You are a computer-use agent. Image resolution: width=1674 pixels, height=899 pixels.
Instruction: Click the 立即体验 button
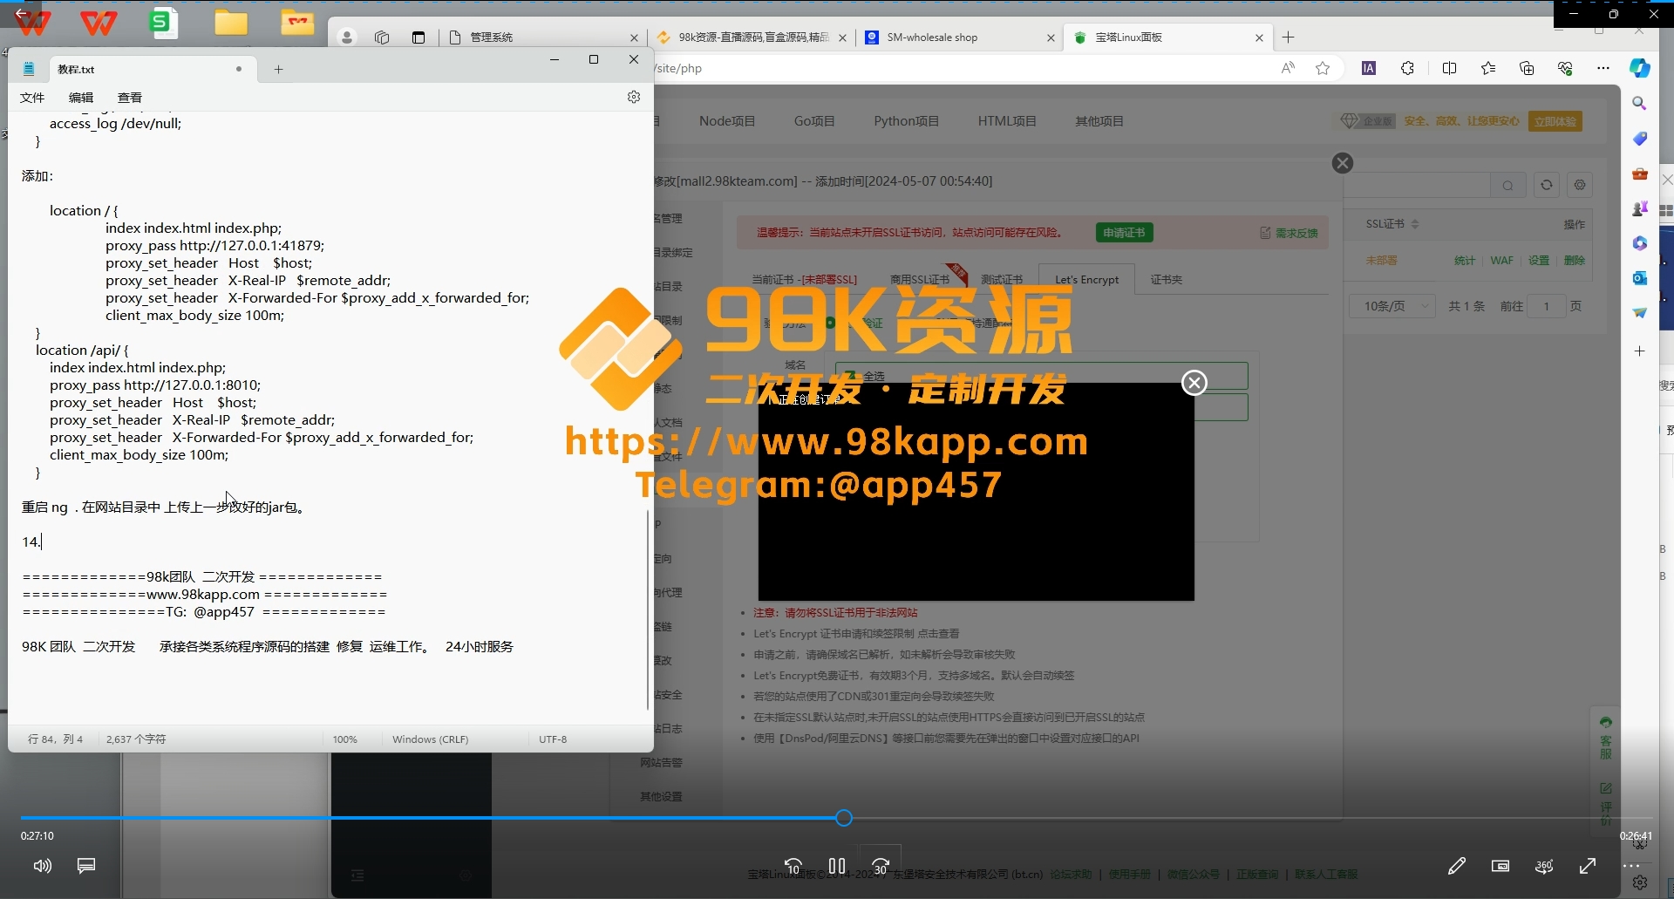click(1555, 121)
